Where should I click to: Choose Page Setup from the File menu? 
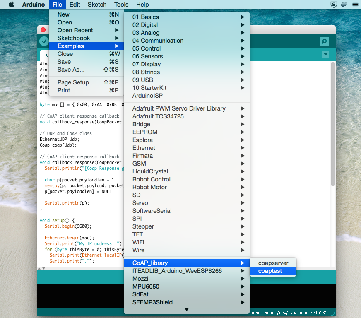pyautogui.click(x=87, y=82)
